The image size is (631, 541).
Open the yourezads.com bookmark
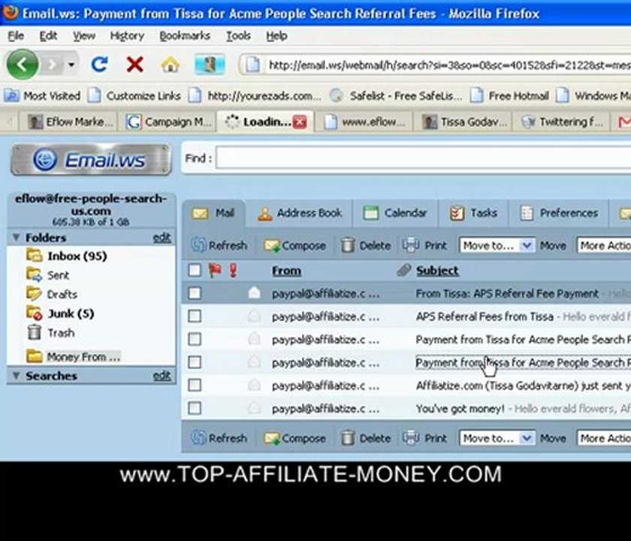pyautogui.click(x=255, y=96)
